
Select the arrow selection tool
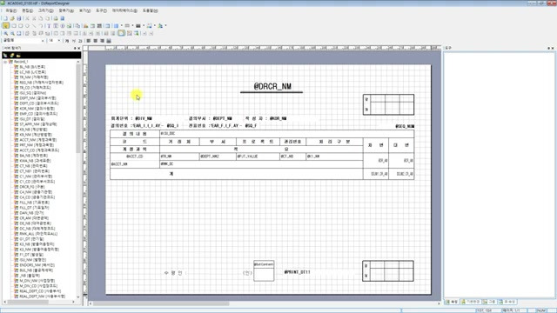click(6, 25)
